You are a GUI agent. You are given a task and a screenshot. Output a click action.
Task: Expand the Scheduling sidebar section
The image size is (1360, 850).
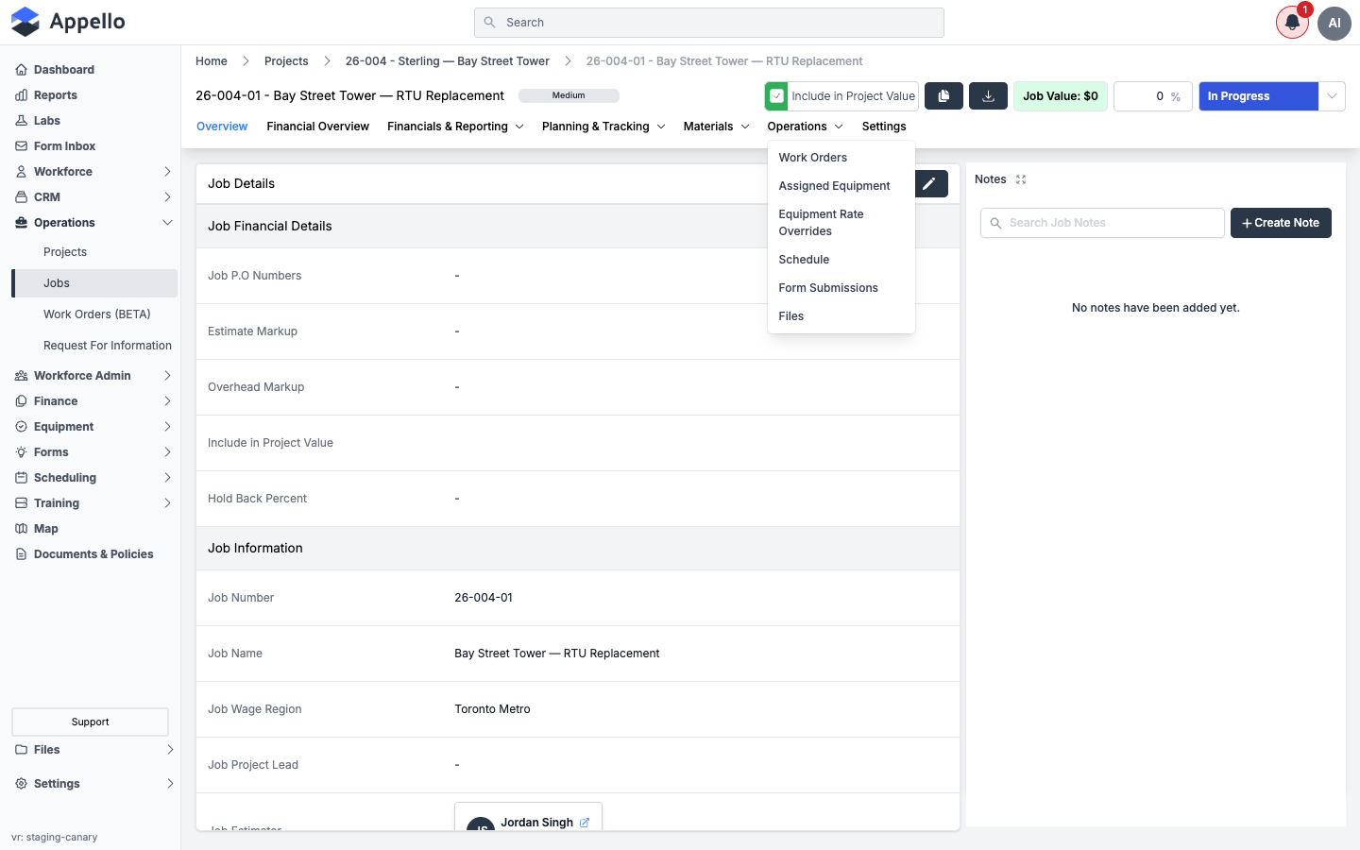(94, 478)
